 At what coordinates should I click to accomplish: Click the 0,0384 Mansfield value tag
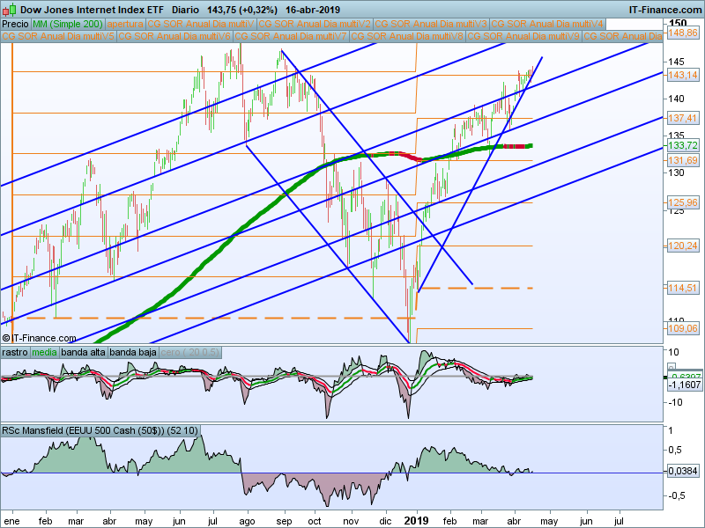683,471
